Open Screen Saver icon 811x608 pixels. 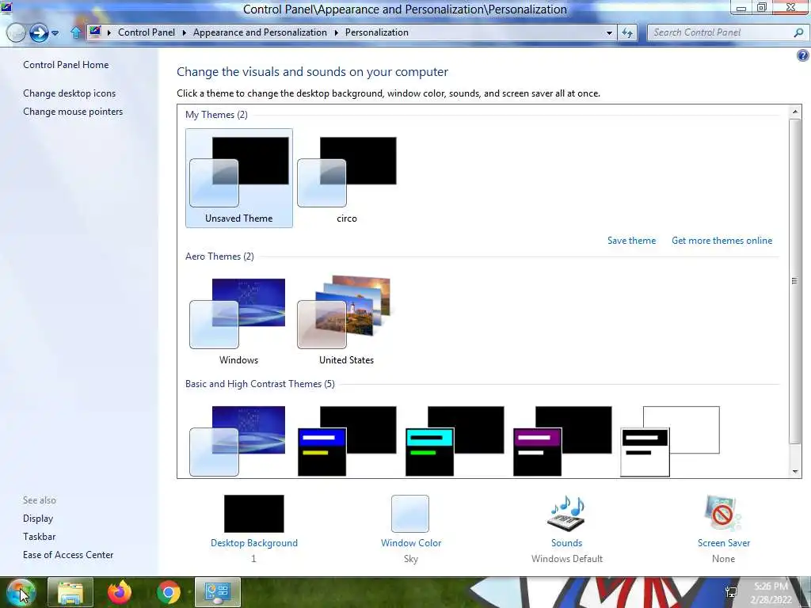coord(723,513)
